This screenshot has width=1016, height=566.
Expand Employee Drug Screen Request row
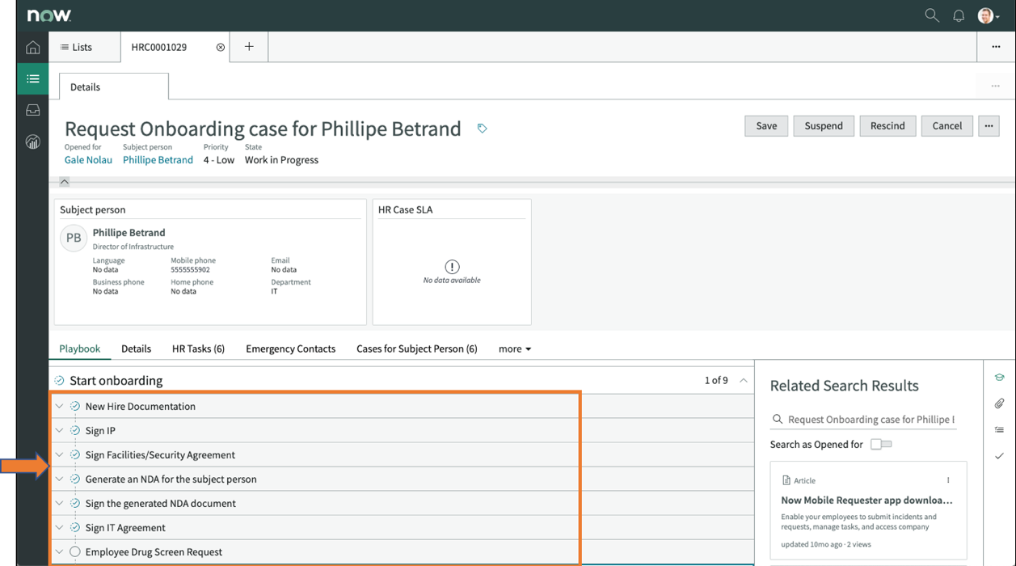(x=59, y=551)
